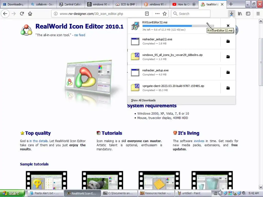The height and width of the screenshot is (197, 263).
Task: Open containing folder for vpngate-client zip
Action: click(x=228, y=88)
